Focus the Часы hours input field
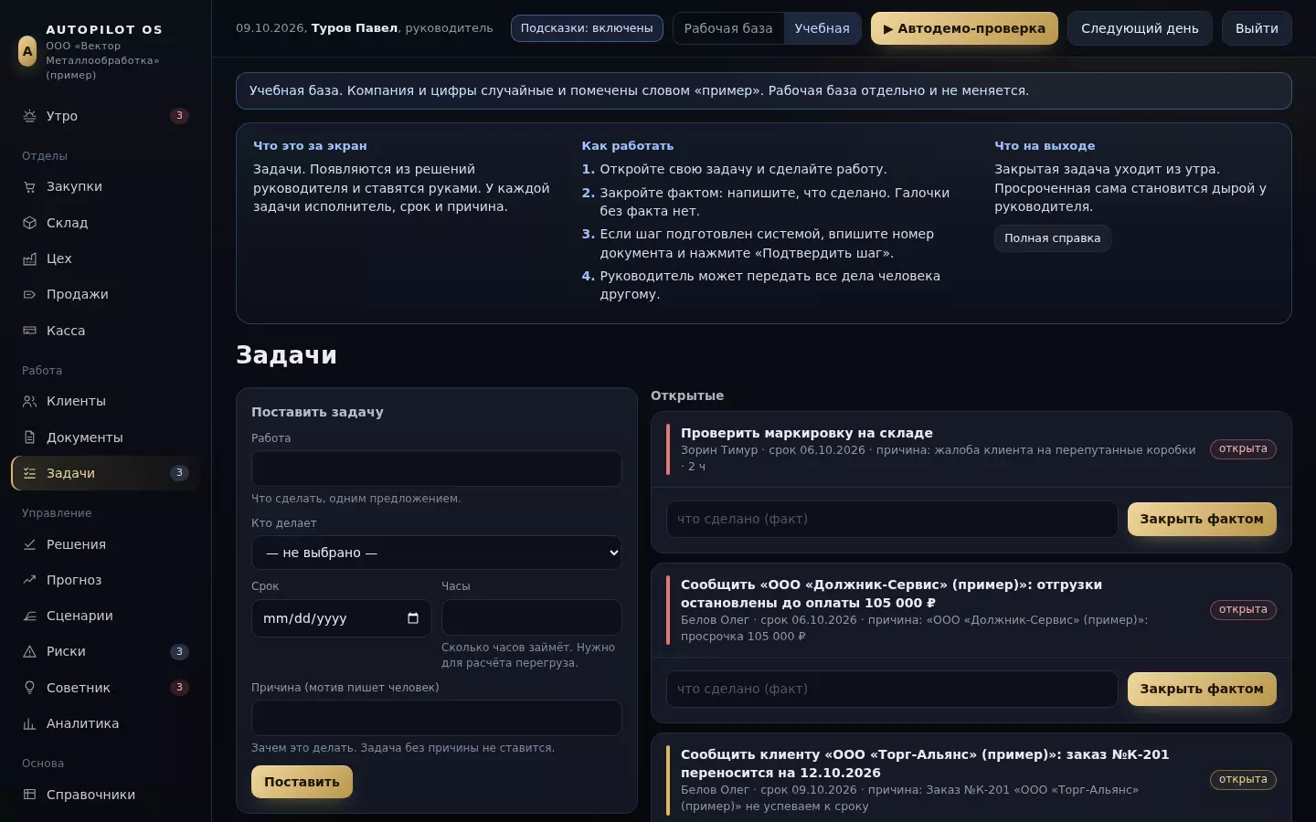This screenshot has width=1316, height=822. coord(532,617)
